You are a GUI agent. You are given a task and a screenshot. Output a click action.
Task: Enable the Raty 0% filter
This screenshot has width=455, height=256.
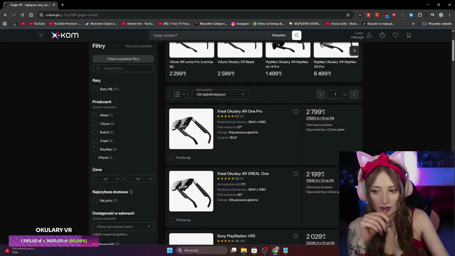pyautogui.click(x=95, y=89)
